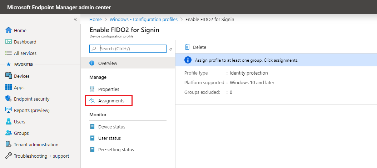Viewport: 377px width, 168px height.
Task: Click the Search (Ctrl+/) input box
Action: click(x=132, y=49)
